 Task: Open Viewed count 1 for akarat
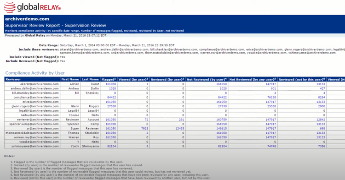(147, 84)
